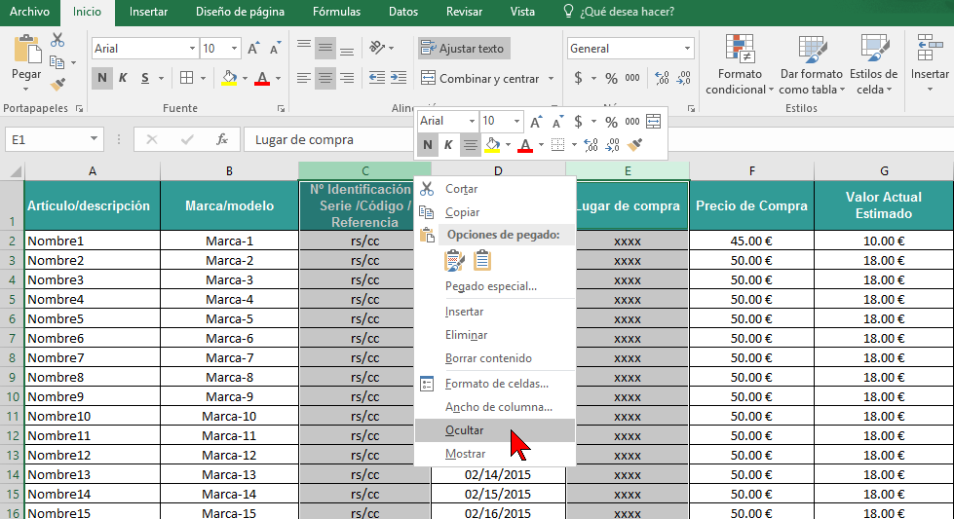
Task: Choose Cortar in context menu
Action: (495, 189)
